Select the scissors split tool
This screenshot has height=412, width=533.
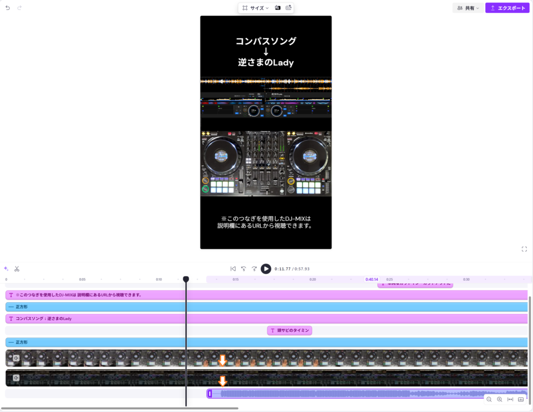17,269
